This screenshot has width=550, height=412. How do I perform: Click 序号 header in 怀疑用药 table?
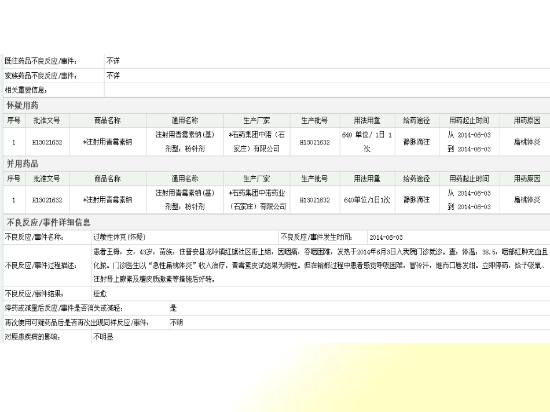(x=14, y=120)
